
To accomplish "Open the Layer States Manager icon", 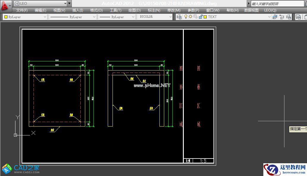I will (x=289, y=17).
